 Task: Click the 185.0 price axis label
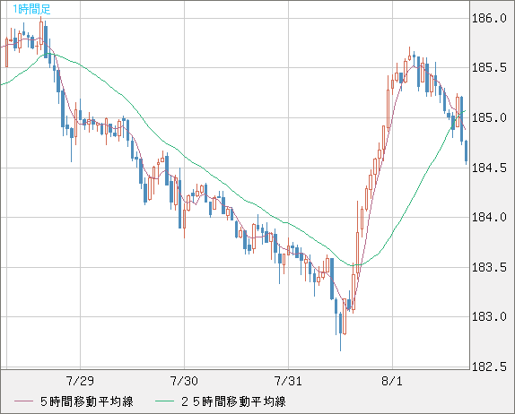489,117
